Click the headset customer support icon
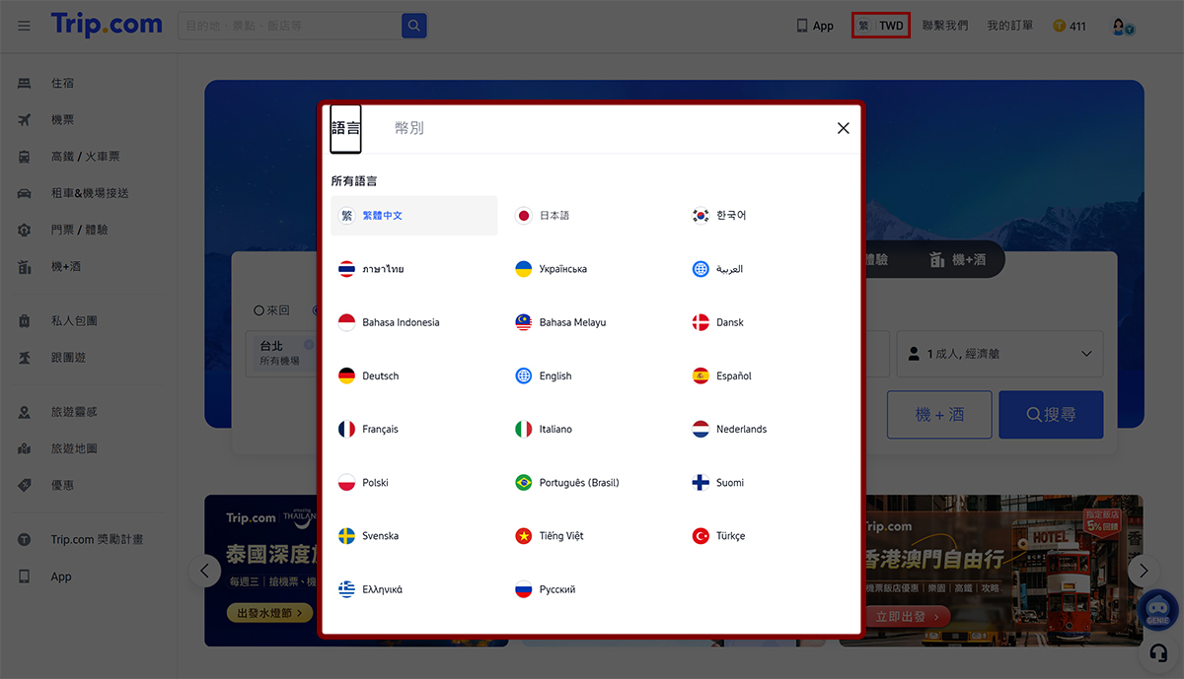This screenshot has height=679, width=1184. (1159, 654)
